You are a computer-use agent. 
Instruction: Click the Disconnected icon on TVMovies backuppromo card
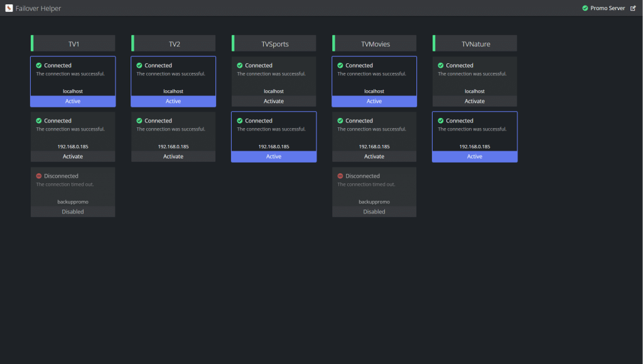coord(340,176)
